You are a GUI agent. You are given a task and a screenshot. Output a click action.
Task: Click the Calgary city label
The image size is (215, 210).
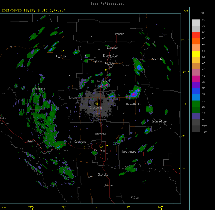point(100,150)
